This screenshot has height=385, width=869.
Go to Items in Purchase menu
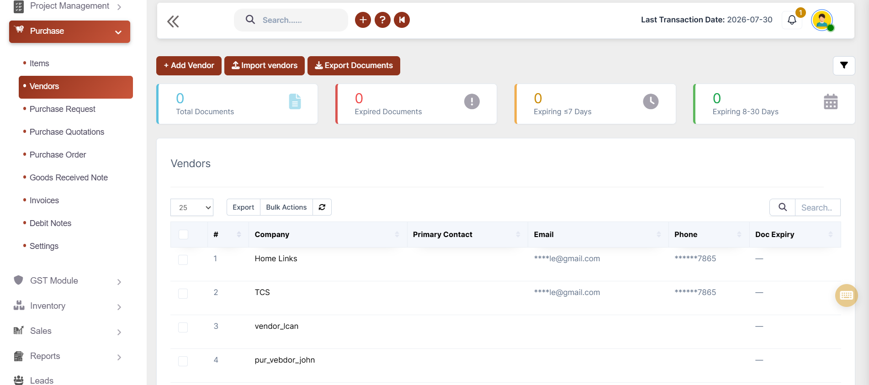coord(39,63)
